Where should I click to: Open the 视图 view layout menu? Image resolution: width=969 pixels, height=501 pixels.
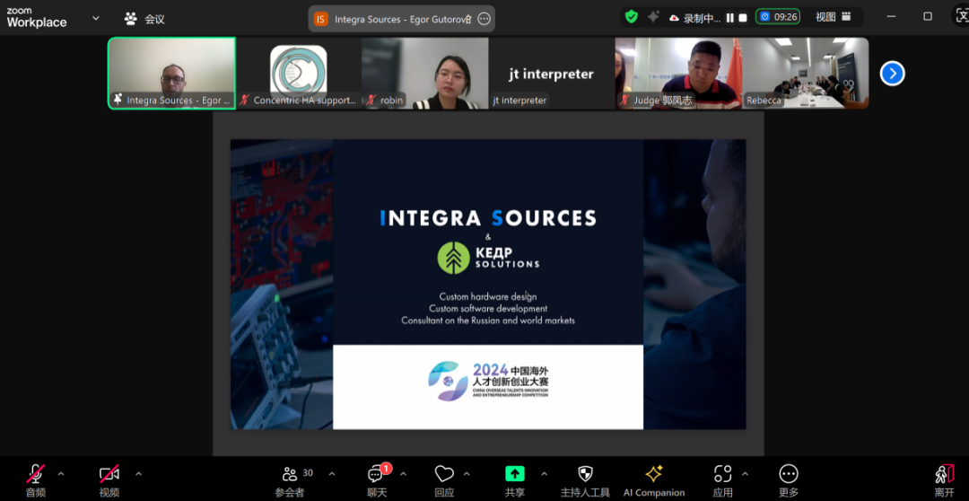(833, 17)
